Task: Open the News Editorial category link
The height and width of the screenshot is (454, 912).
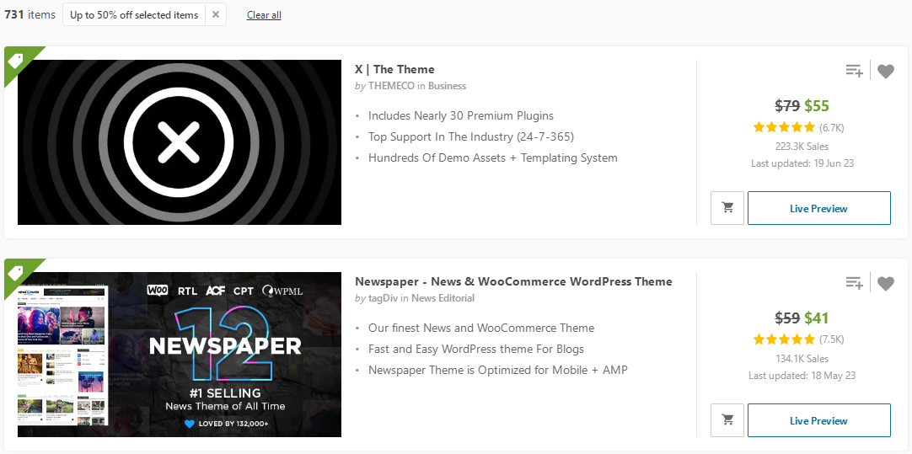Action: click(x=443, y=298)
